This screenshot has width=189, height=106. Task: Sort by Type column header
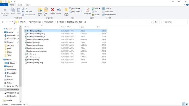tap(88, 27)
